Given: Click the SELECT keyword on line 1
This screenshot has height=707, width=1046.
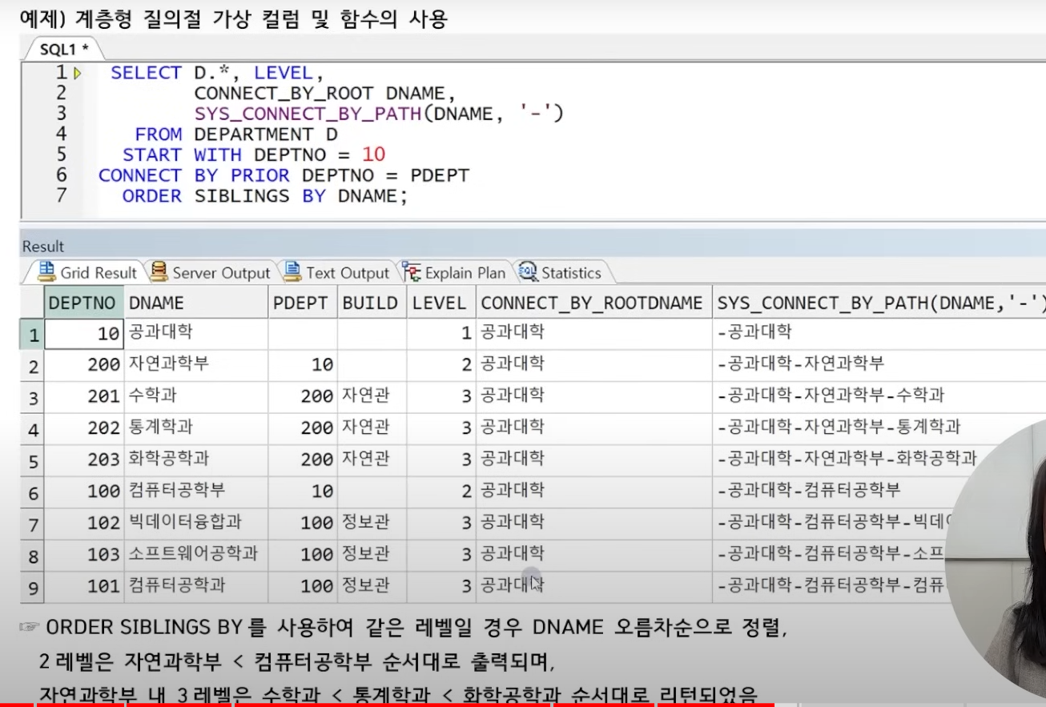Looking at the screenshot, I should [x=146, y=74].
